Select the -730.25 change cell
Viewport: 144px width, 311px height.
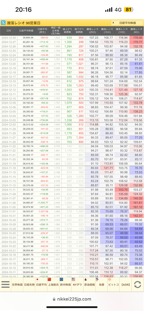(42, 264)
